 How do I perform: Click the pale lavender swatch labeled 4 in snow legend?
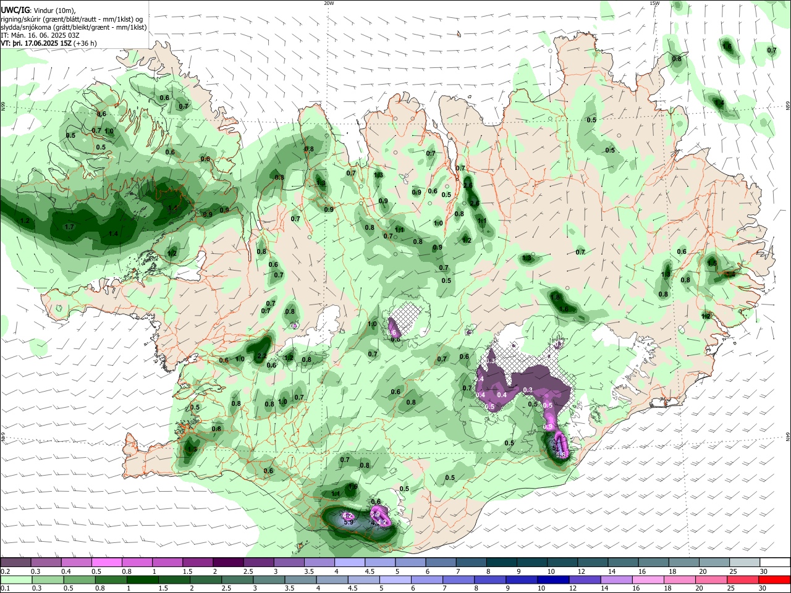[x=350, y=563]
